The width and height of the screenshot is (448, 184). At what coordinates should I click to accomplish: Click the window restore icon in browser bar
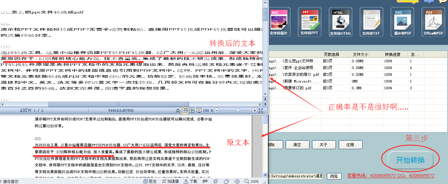point(226,181)
